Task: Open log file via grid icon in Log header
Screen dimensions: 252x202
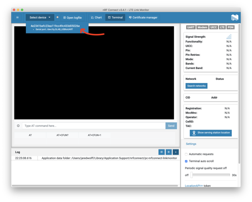Action: click(161, 152)
